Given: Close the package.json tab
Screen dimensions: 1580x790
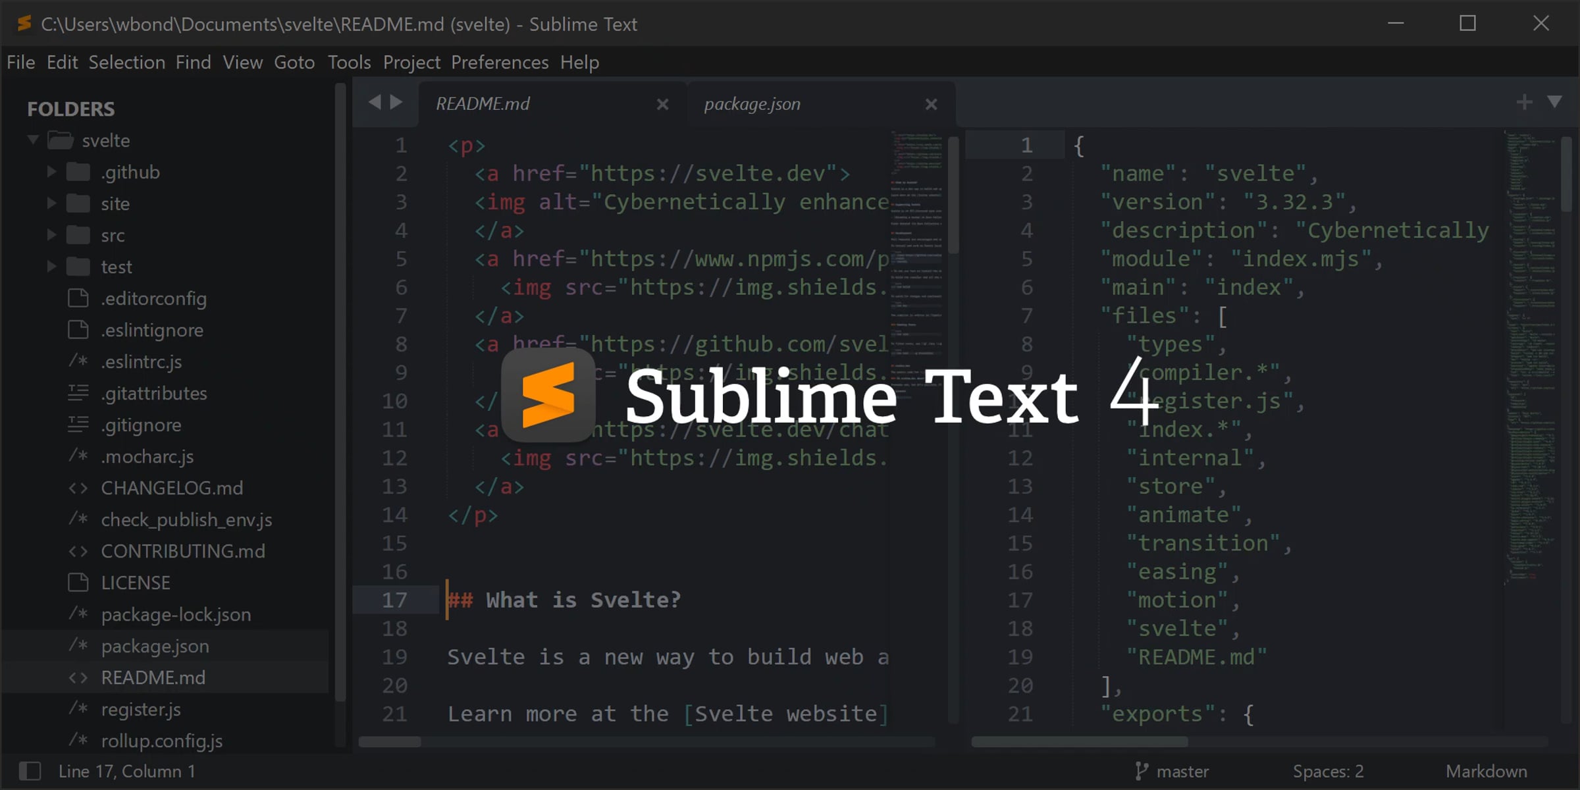Looking at the screenshot, I should coord(931,104).
